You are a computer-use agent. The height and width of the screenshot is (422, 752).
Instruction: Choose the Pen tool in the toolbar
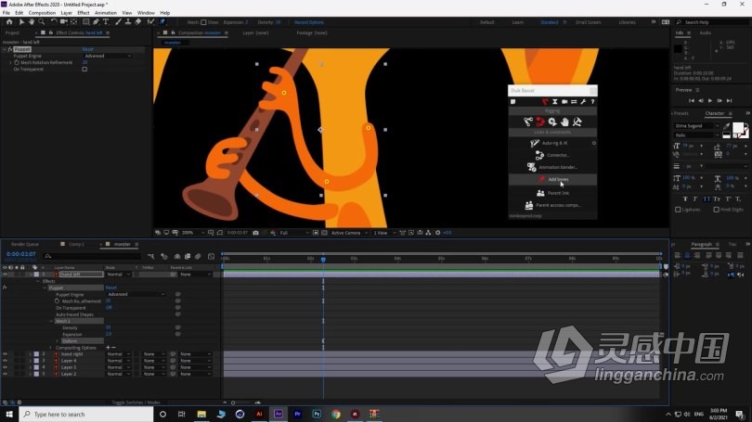[96, 22]
